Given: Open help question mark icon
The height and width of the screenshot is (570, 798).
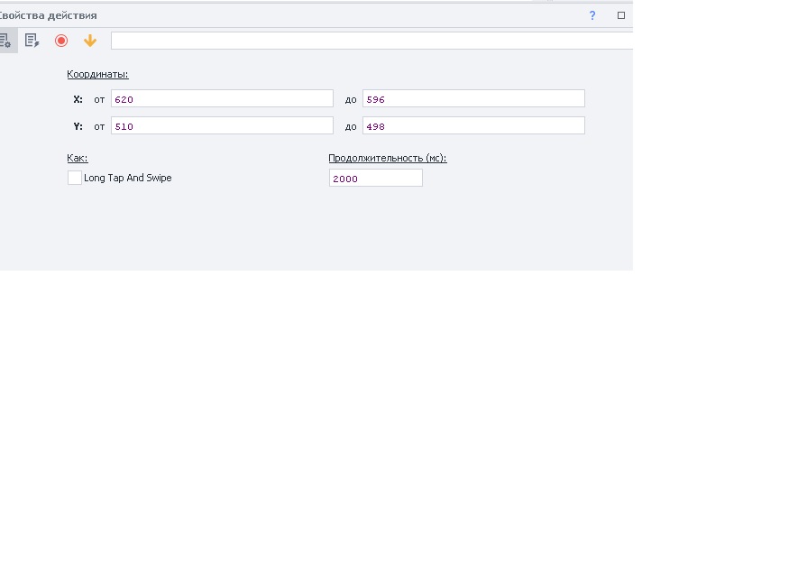Looking at the screenshot, I should pyautogui.click(x=592, y=15).
